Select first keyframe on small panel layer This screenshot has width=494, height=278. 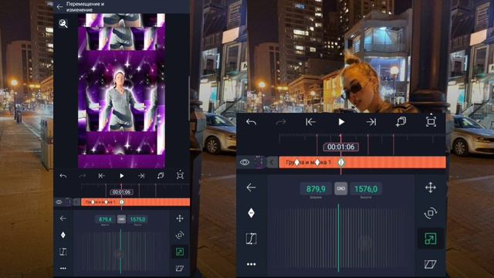click(93, 202)
